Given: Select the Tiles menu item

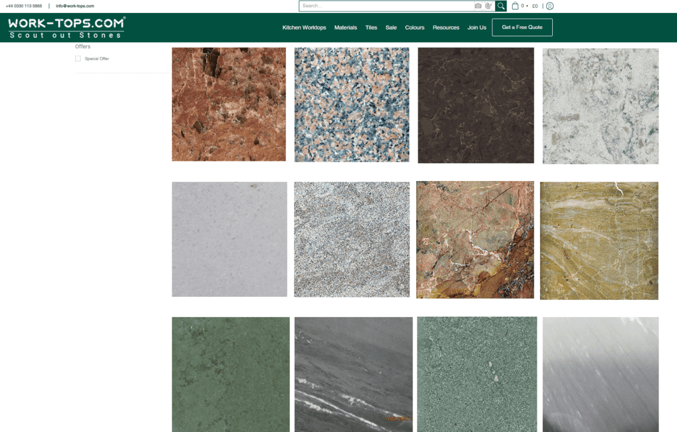Looking at the screenshot, I should point(371,27).
